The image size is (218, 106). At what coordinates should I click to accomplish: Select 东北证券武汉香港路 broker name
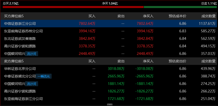click(20, 39)
